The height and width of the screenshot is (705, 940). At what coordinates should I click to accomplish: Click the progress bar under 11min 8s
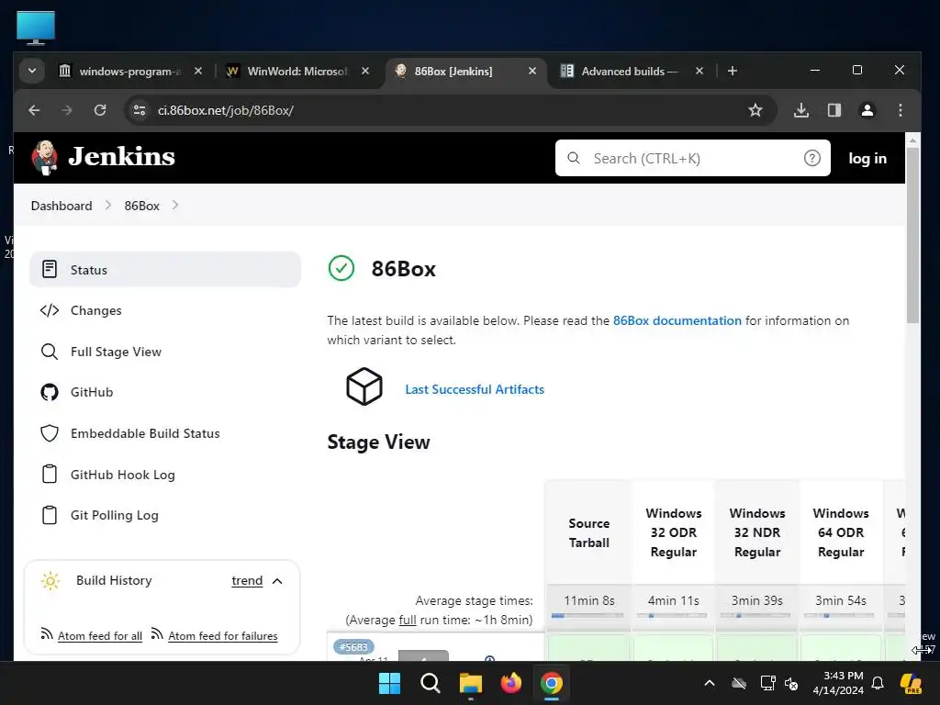click(x=587, y=615)
